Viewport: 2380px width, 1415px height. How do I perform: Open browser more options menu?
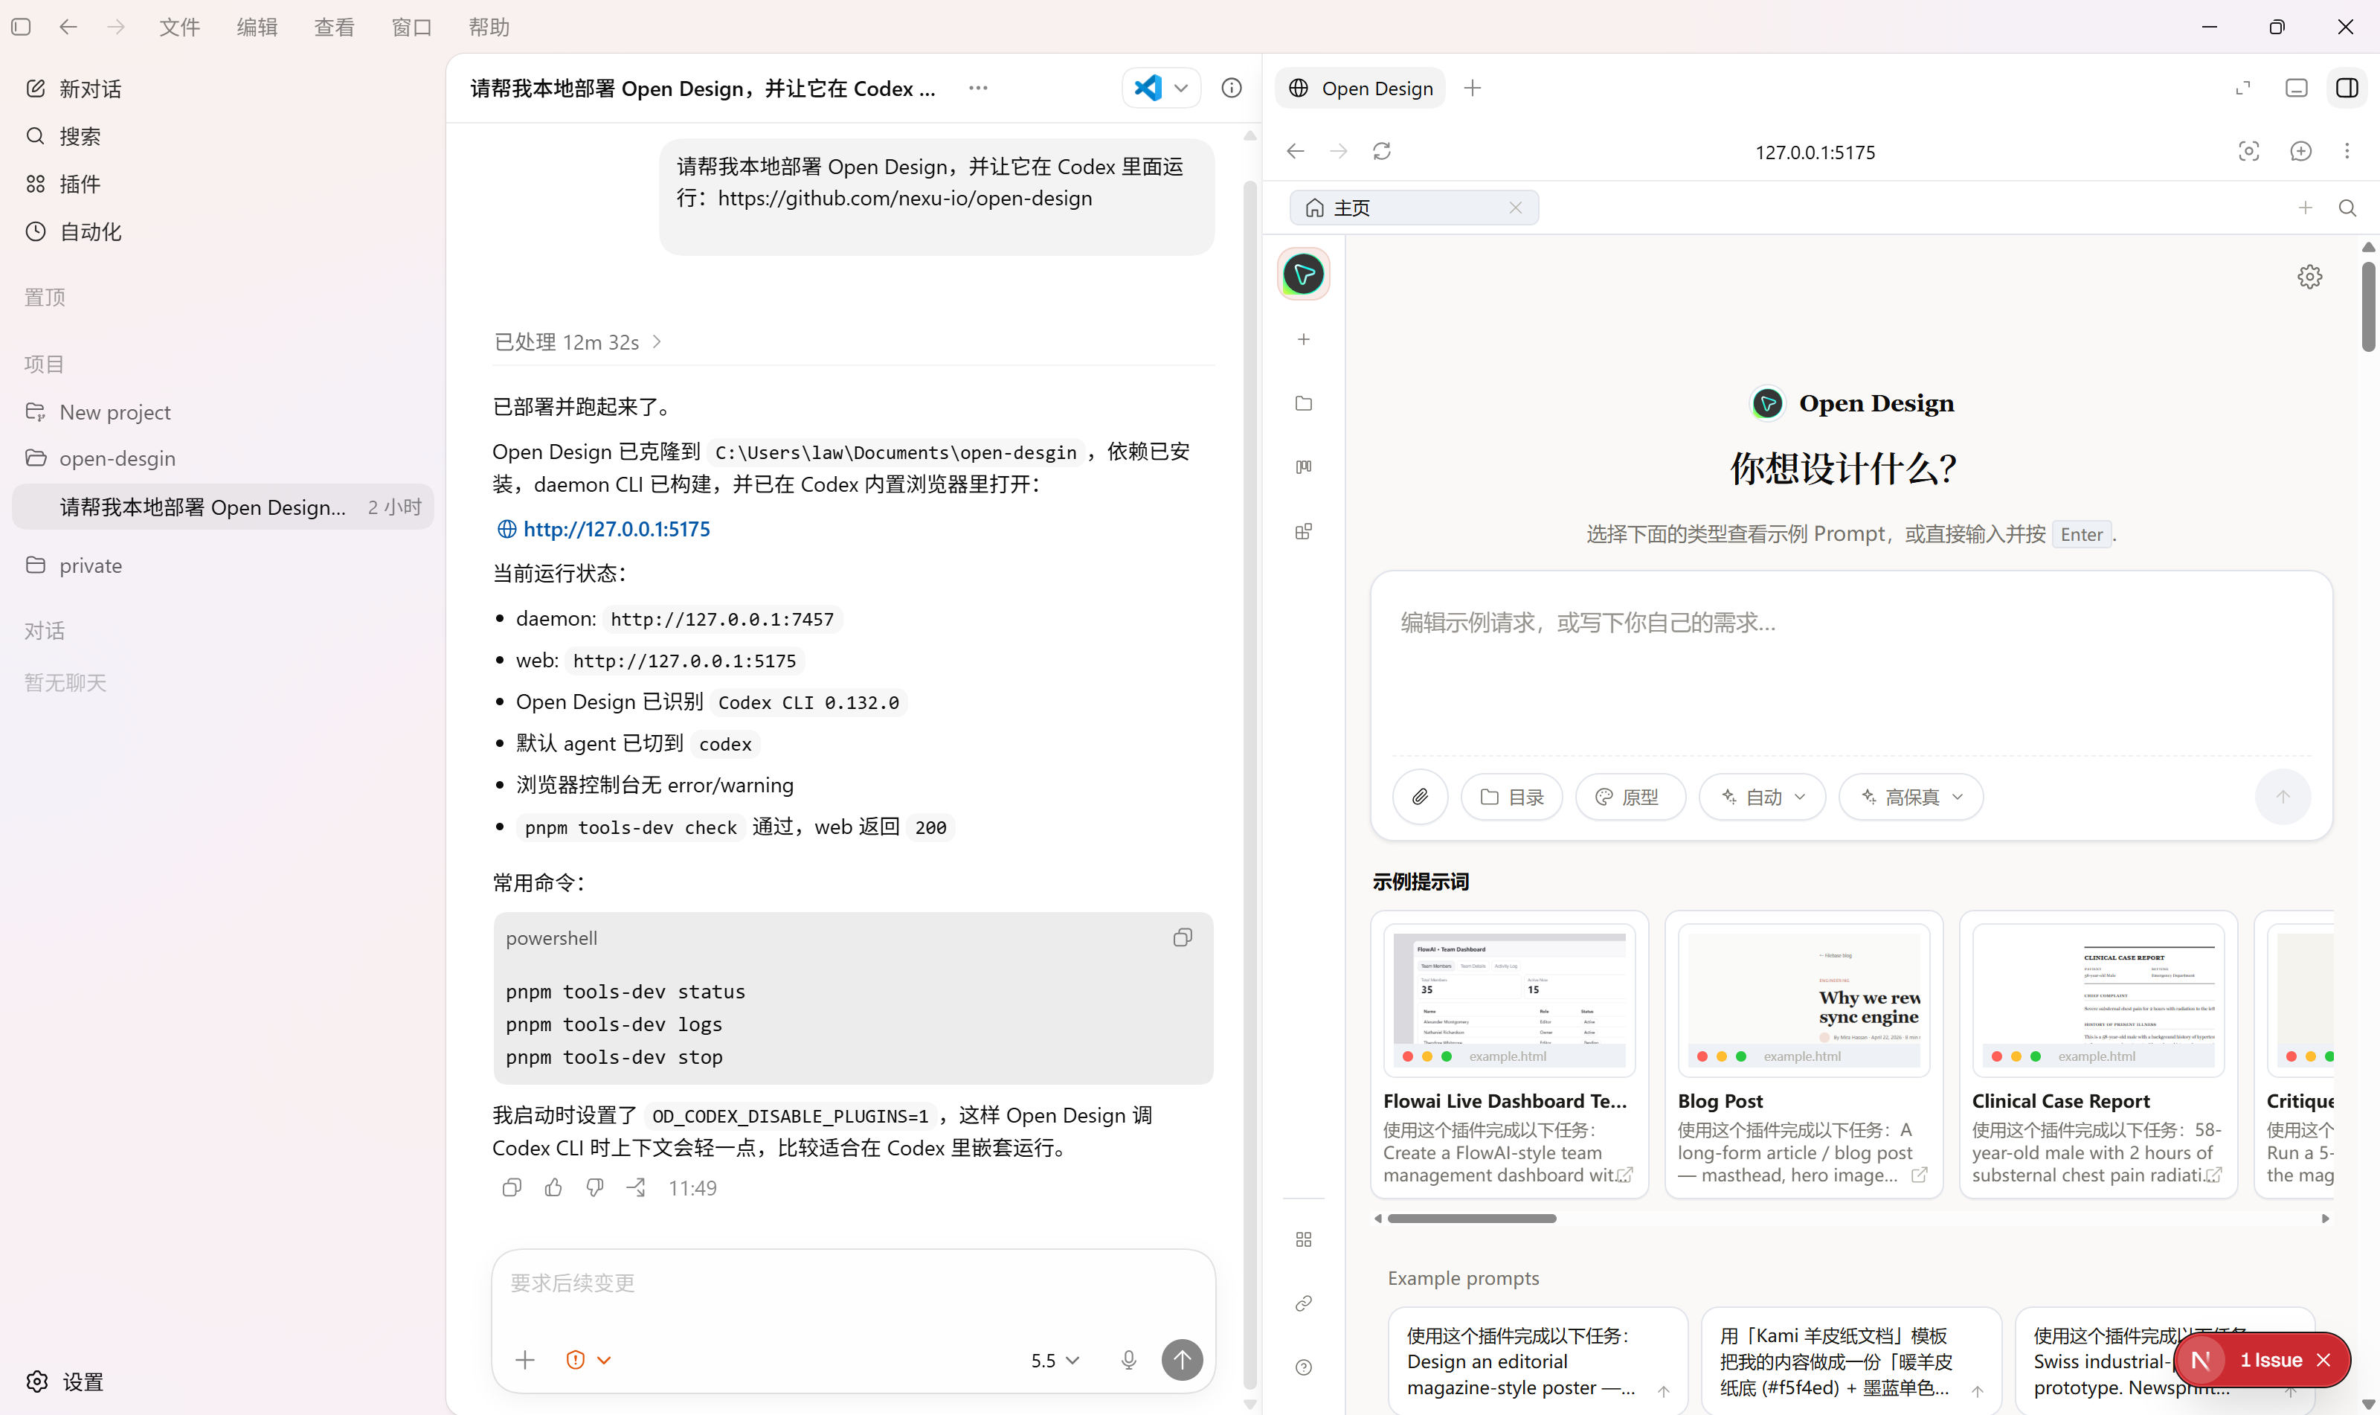(2347, 152)
